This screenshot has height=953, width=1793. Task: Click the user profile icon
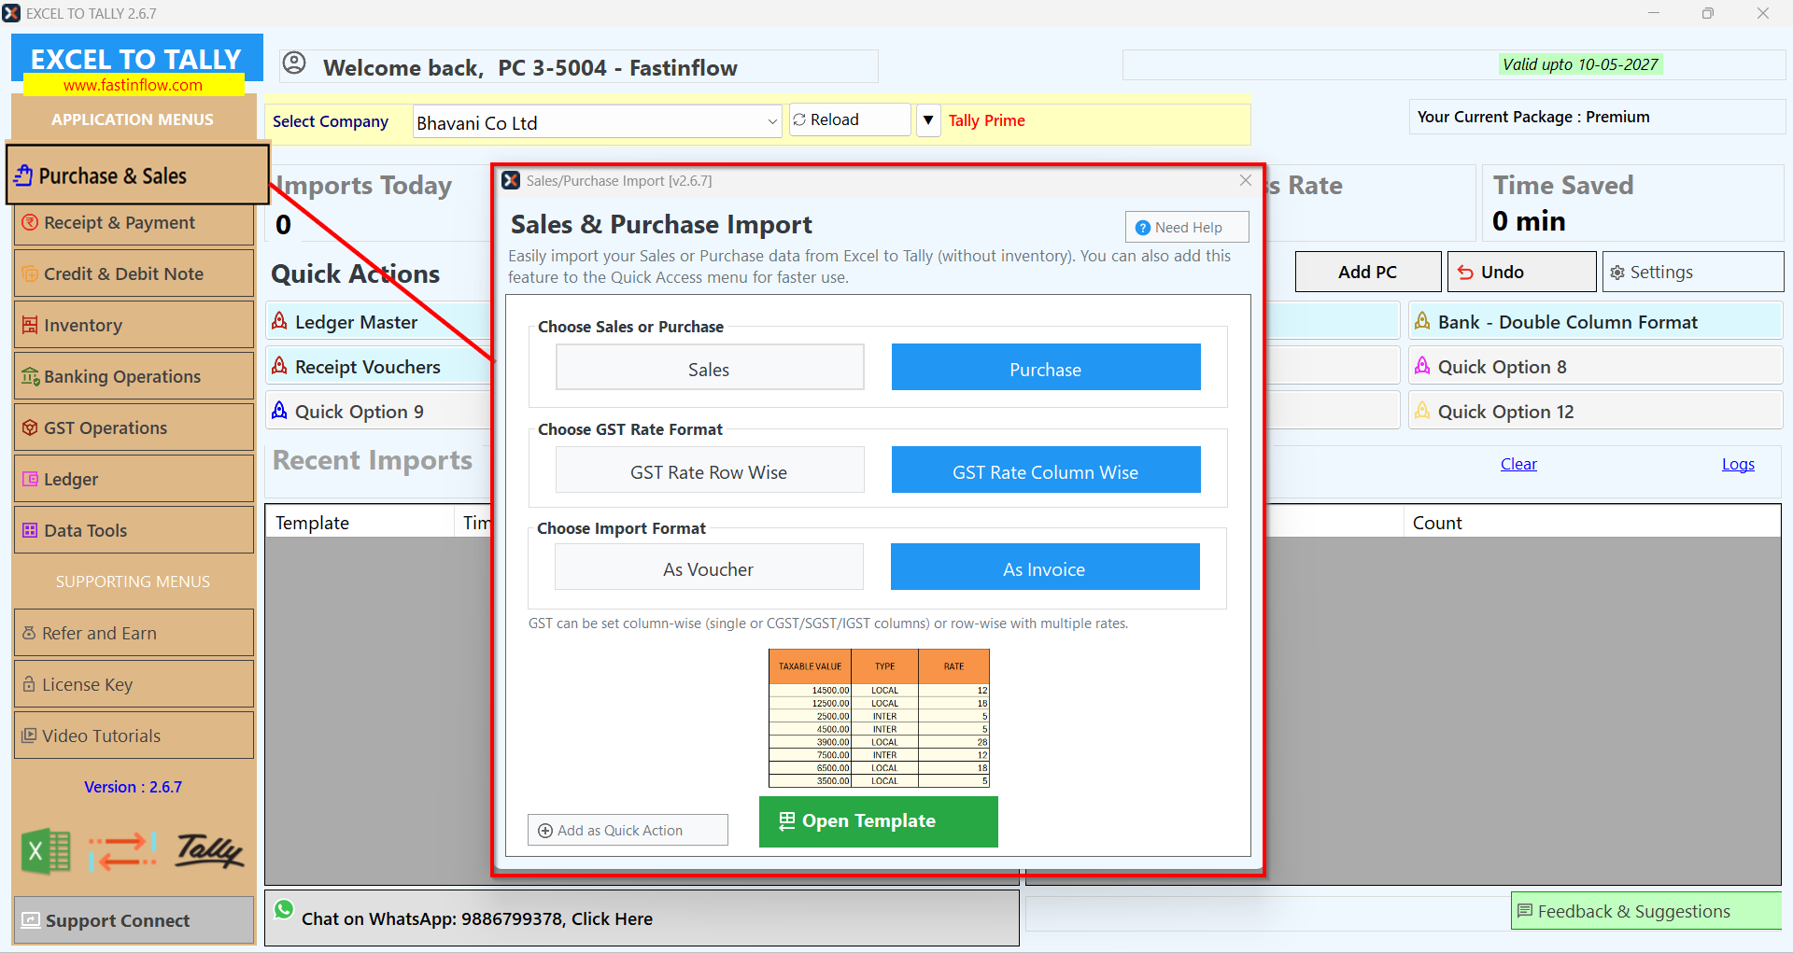click(x=294, y=63)
